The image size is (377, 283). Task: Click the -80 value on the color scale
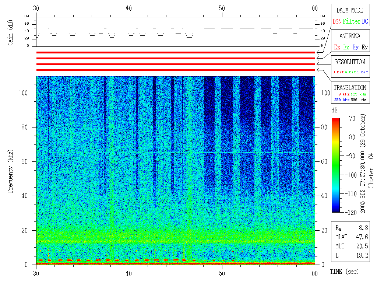(x=351, y=137)
